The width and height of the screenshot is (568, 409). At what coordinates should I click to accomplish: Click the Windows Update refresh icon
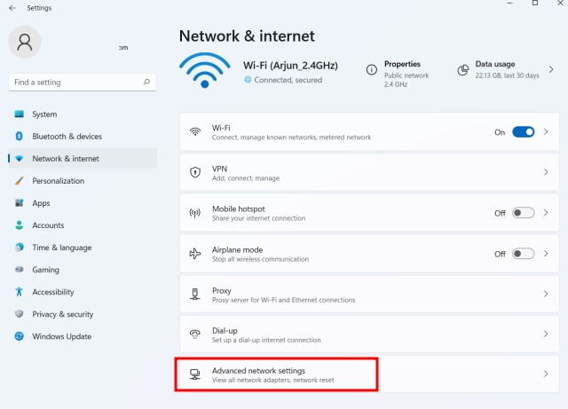[20, 336]
